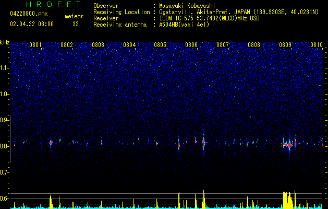Click the 0807 time marker
The image size is (328, 209).
tap(223, 45)
